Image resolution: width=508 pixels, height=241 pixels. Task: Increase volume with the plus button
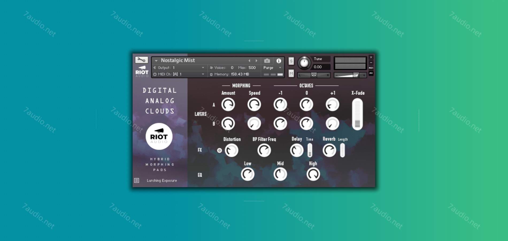pos(364,75)
